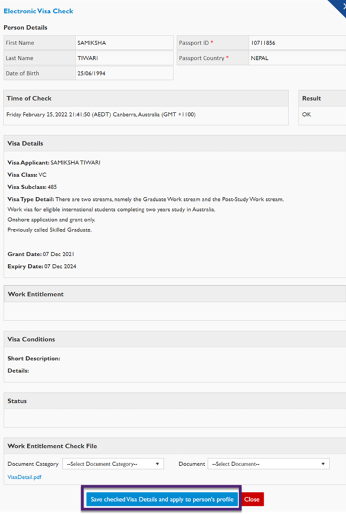This screenshot has width=346, height=514.
Task: Click the Electronic Visa Check title
Action: point(39,11)
